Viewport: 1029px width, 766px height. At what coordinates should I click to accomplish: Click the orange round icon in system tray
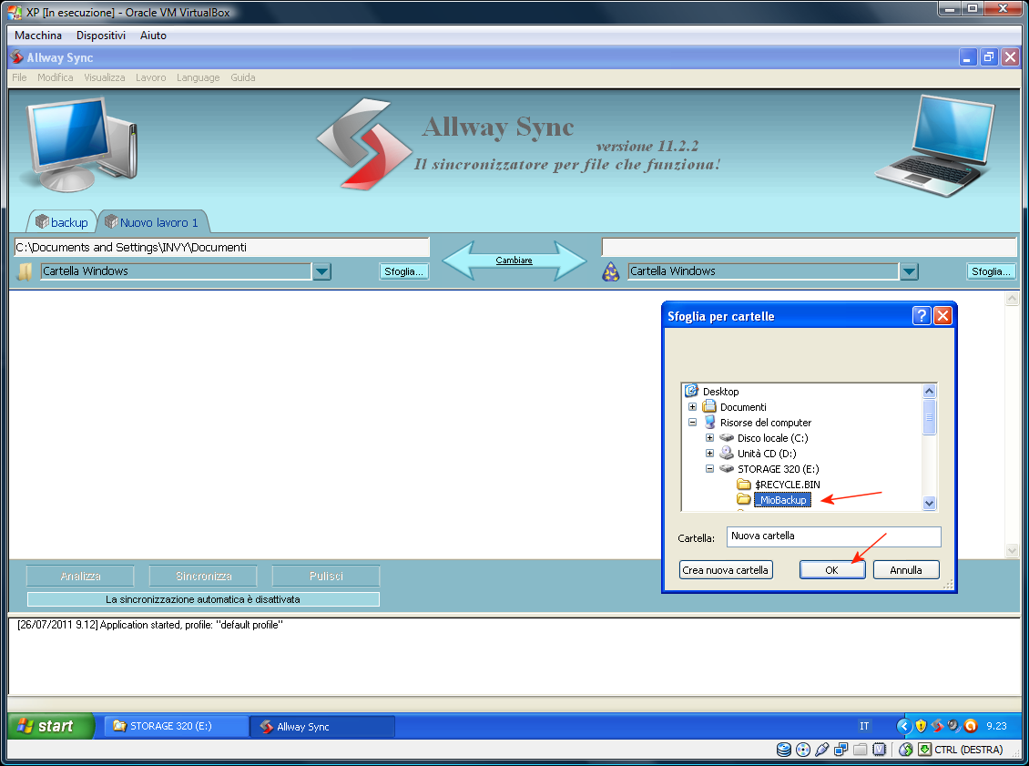(x=971, y=726)
